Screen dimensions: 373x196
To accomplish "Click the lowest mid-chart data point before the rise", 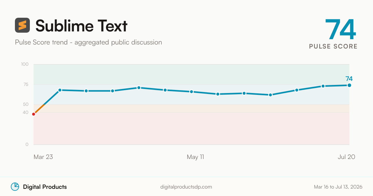I will [270, 95].
